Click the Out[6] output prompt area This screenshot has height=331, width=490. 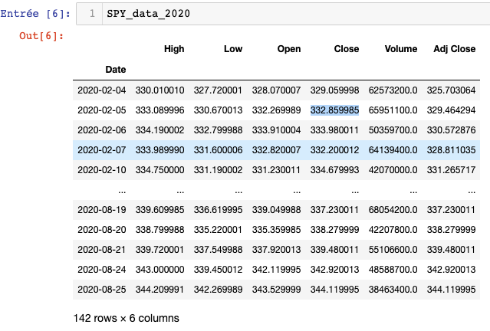(46, 36)
